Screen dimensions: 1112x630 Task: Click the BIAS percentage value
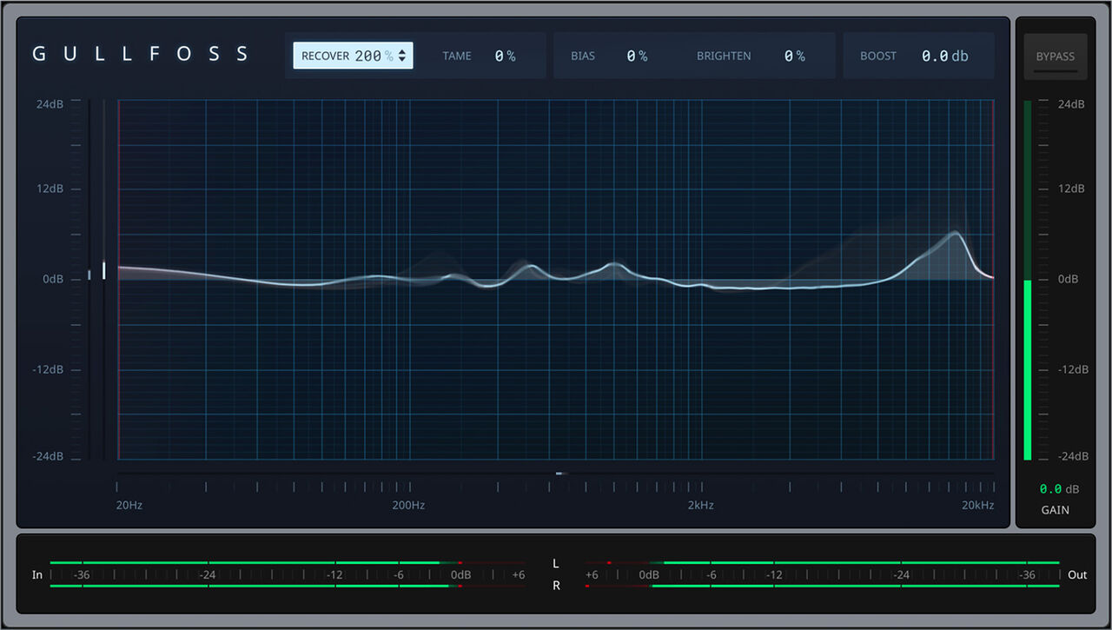point(637,55)
